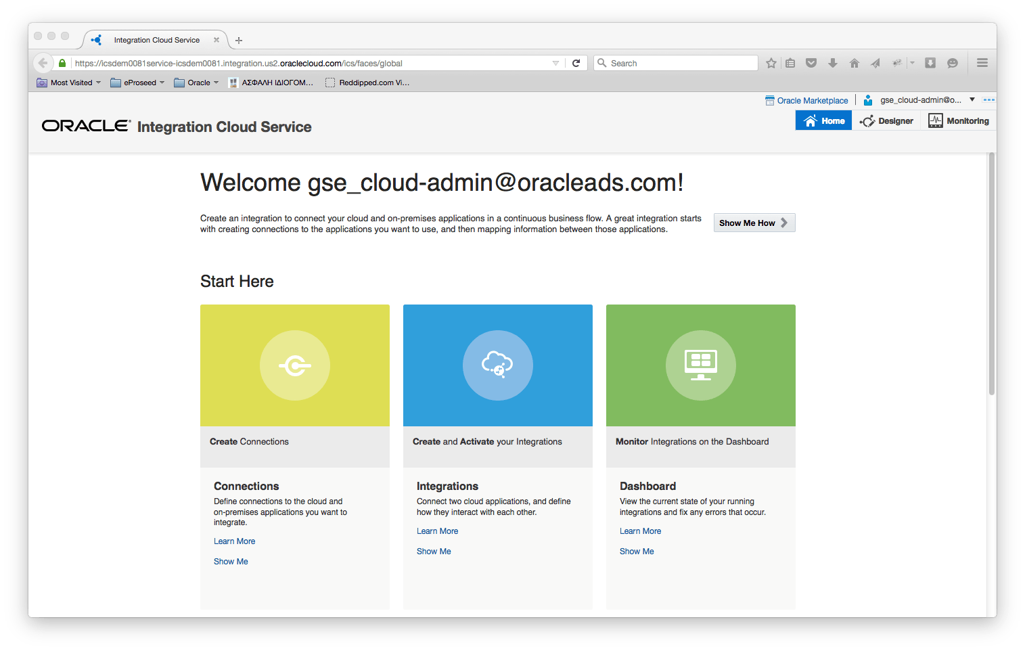Open the URL bar history dropdown arrow
This screenshot has width=1025, height=651.
(x=556, y=63)
